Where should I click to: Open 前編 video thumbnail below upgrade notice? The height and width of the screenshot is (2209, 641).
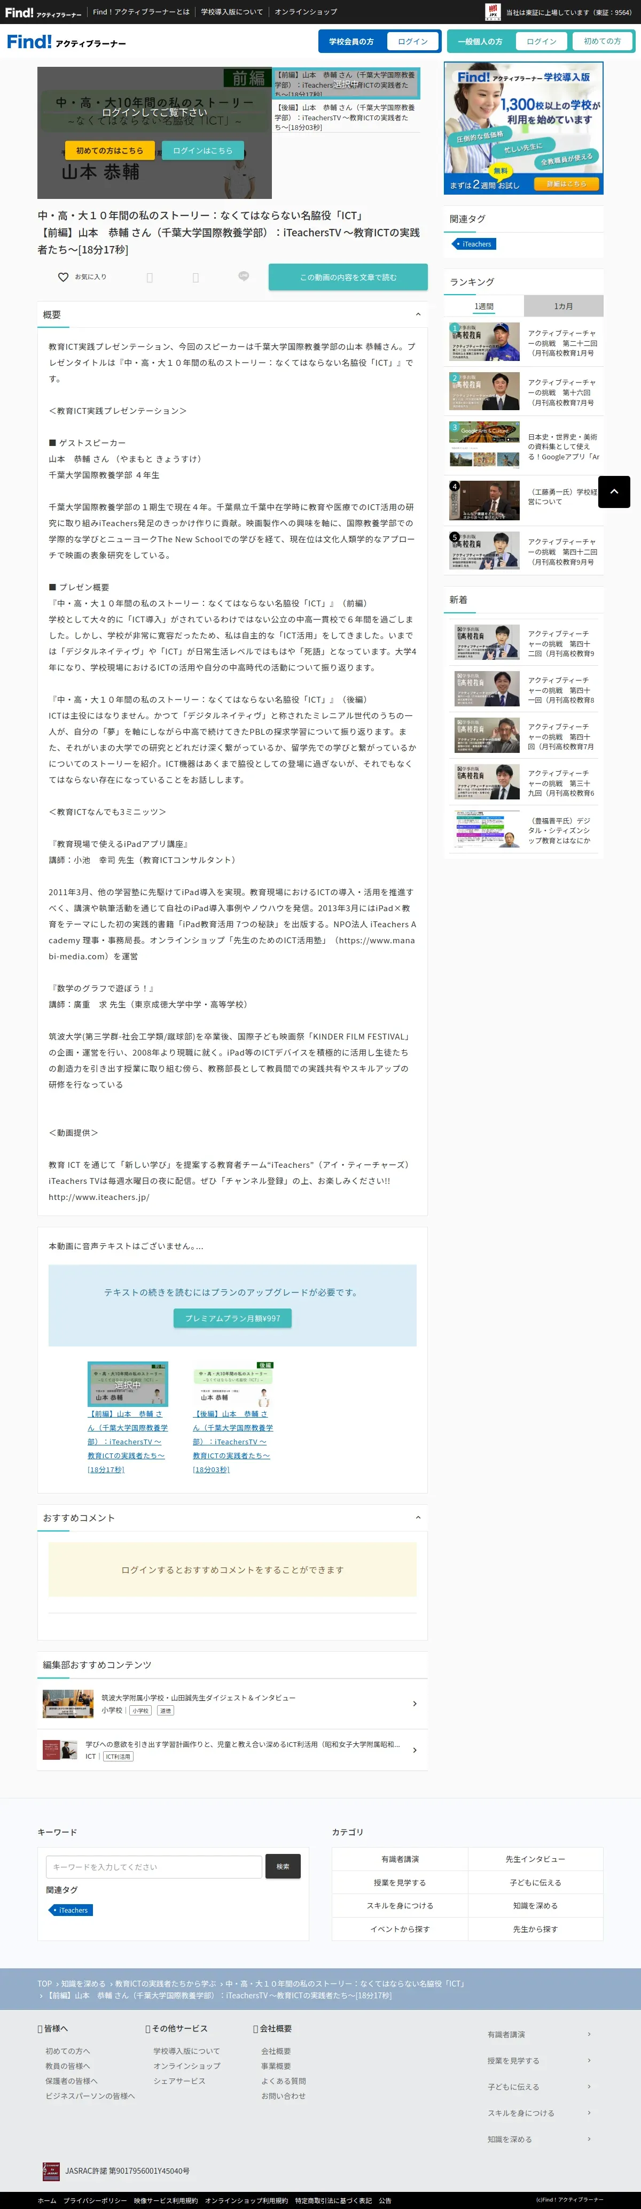128,1383
